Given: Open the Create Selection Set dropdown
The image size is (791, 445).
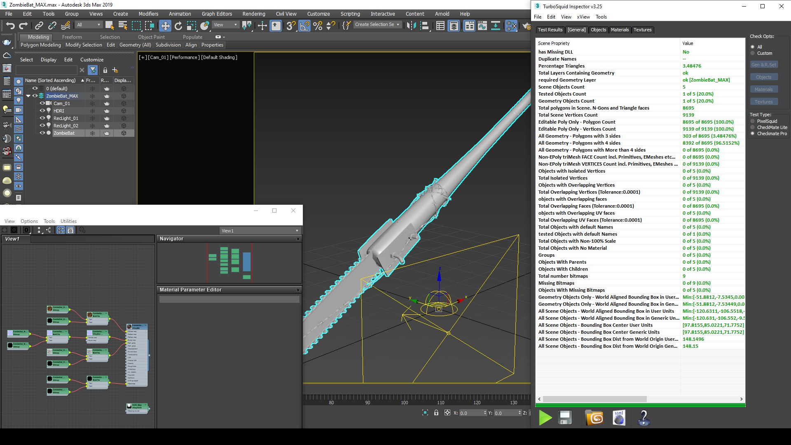Looking at the screenshot, I should coord(377,25).
